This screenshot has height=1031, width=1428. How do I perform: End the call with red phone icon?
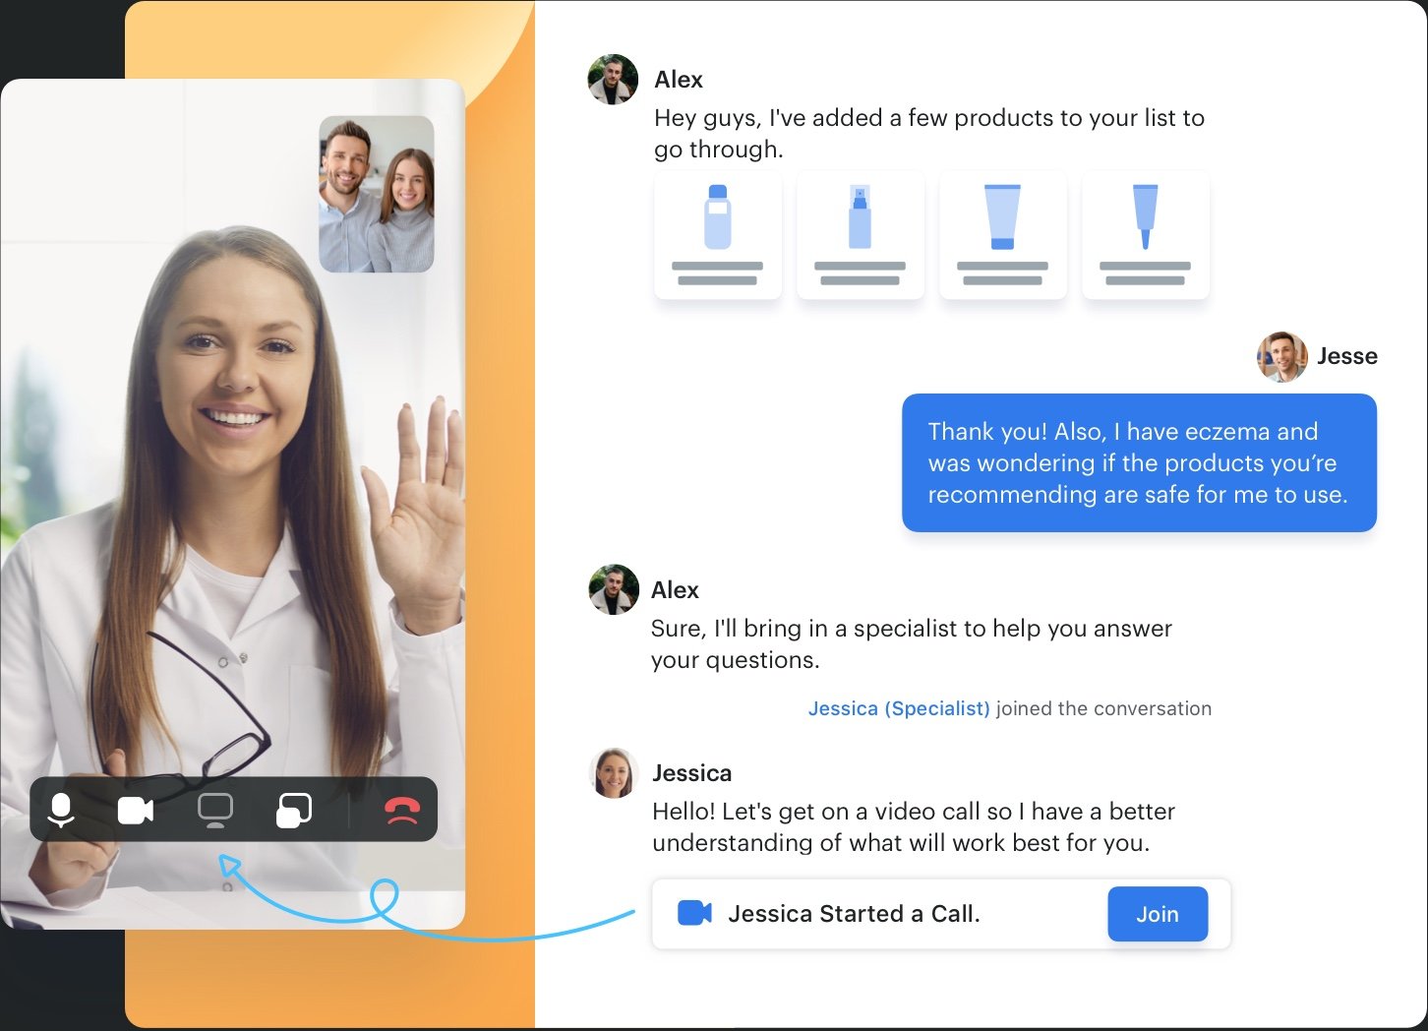click(x=402, y=810)
